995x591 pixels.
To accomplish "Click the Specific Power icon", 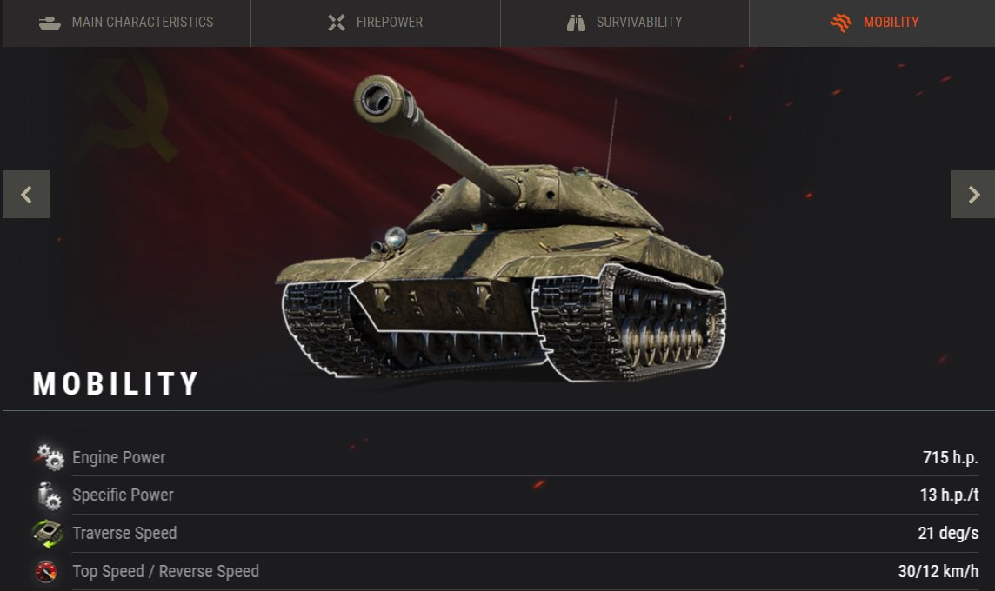I will tap(49, 495).
